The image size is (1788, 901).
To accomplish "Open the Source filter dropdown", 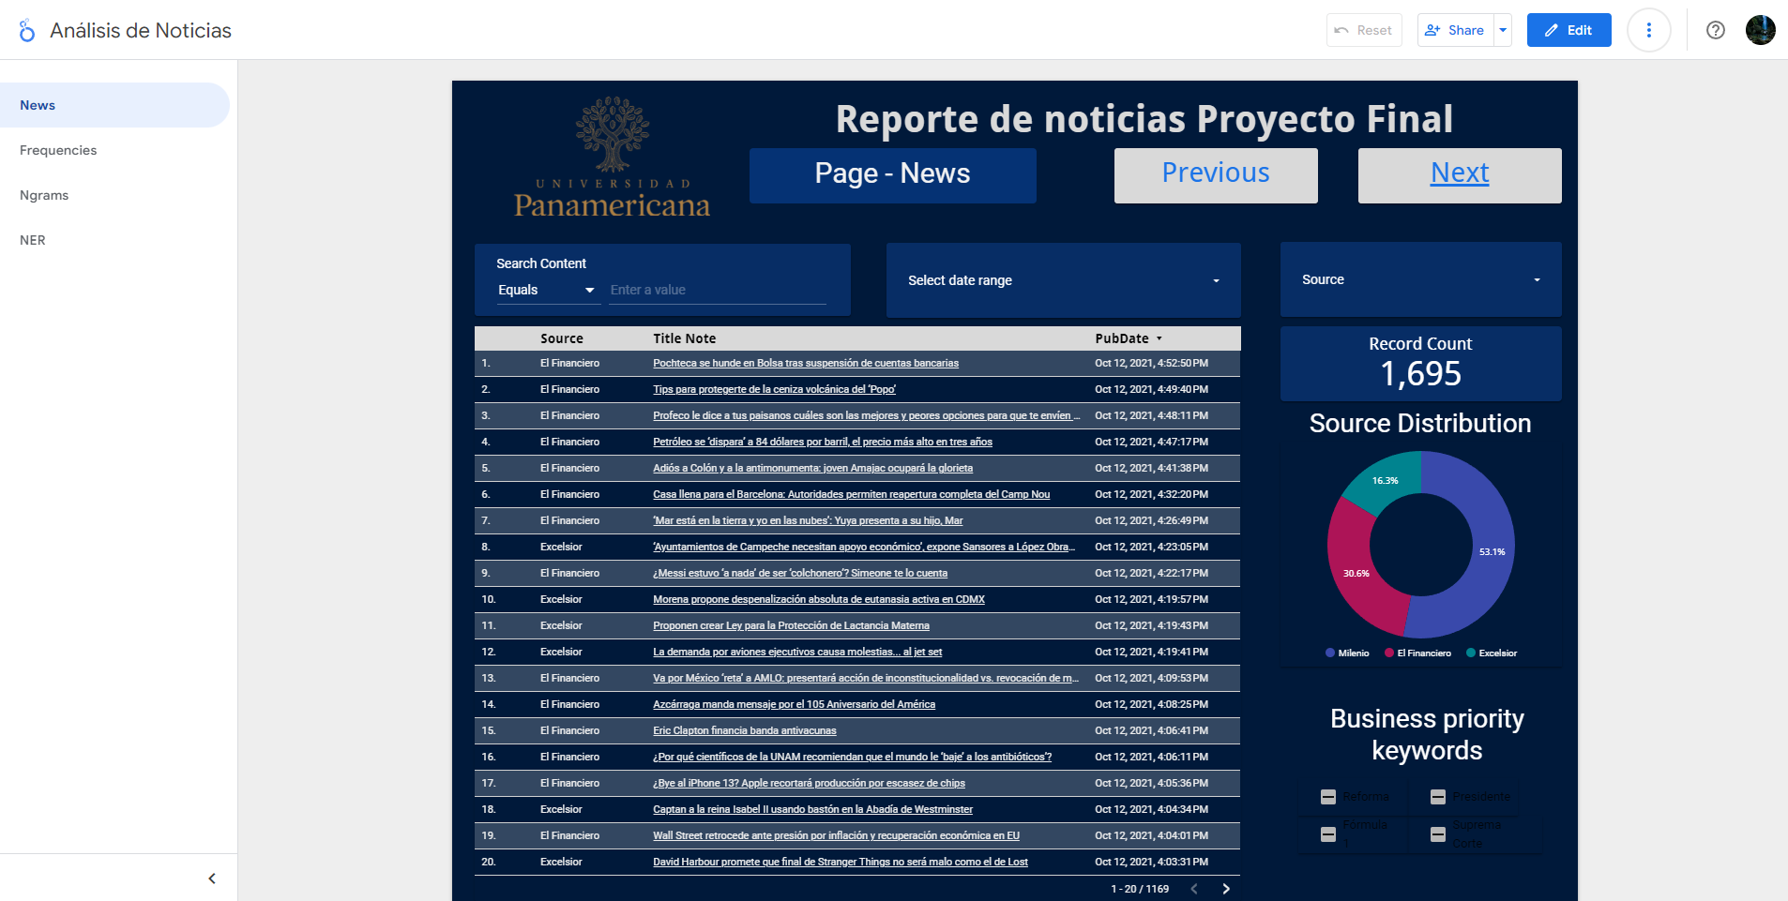I will point(1420,279).
